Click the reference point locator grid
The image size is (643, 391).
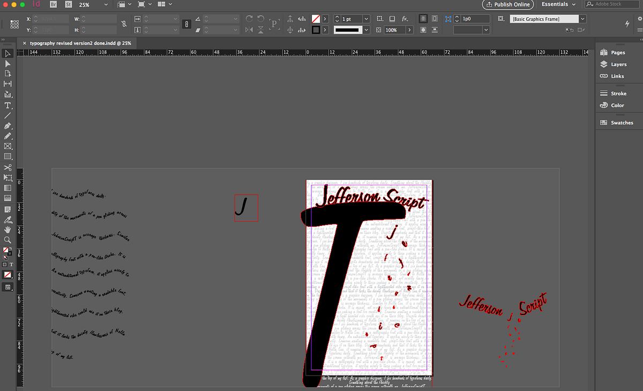(x=14, y=25)
